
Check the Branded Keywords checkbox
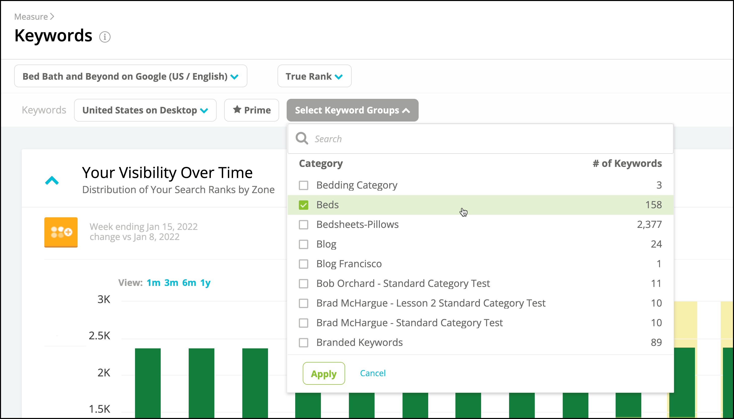(303, 342)
